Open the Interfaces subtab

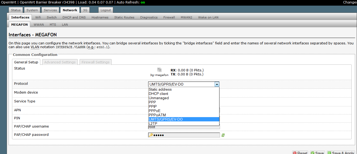[x=20, y=17]
